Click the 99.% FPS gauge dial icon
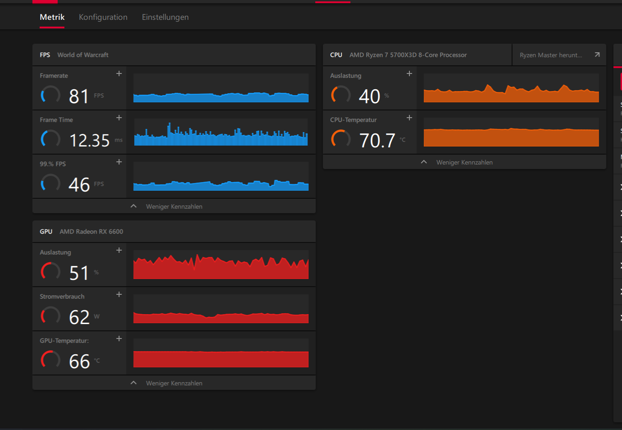The image size is (622, 430). [50, 183]
